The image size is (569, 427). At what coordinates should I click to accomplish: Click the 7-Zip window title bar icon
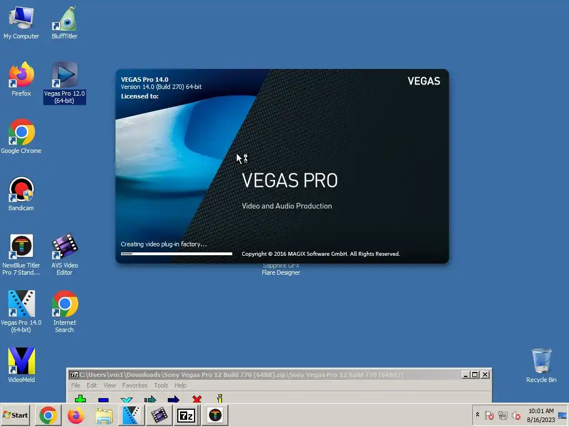coord(74,375)
